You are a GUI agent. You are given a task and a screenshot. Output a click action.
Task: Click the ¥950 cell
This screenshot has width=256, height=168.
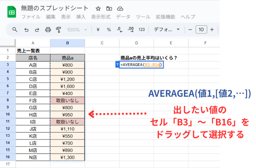point(67,115)
